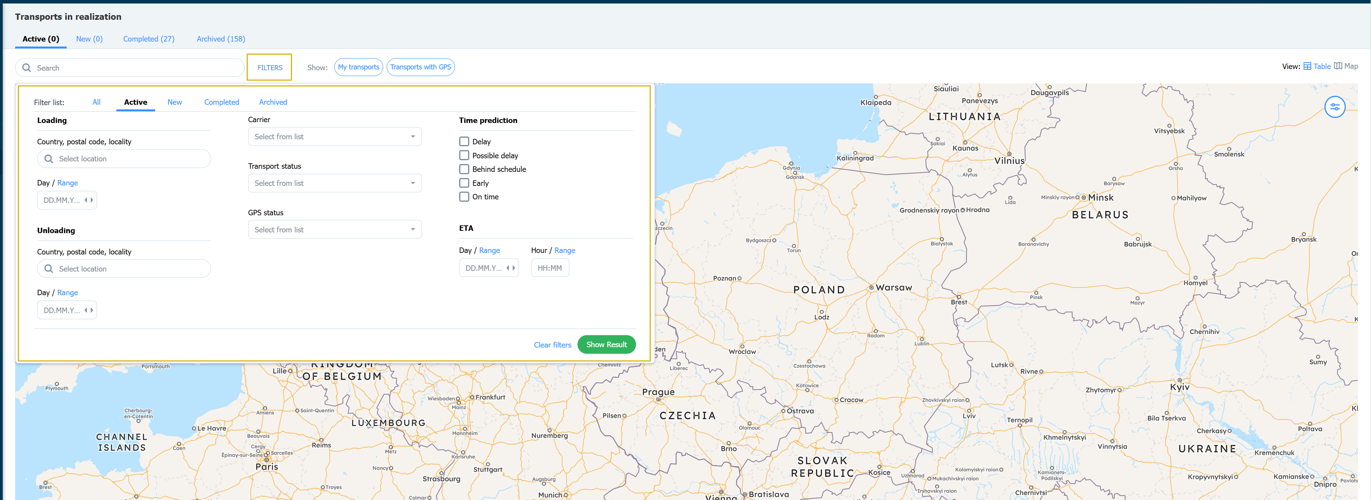Click Minsk on the map
Screen dimensions: 1371x500
click(1101, 197)
